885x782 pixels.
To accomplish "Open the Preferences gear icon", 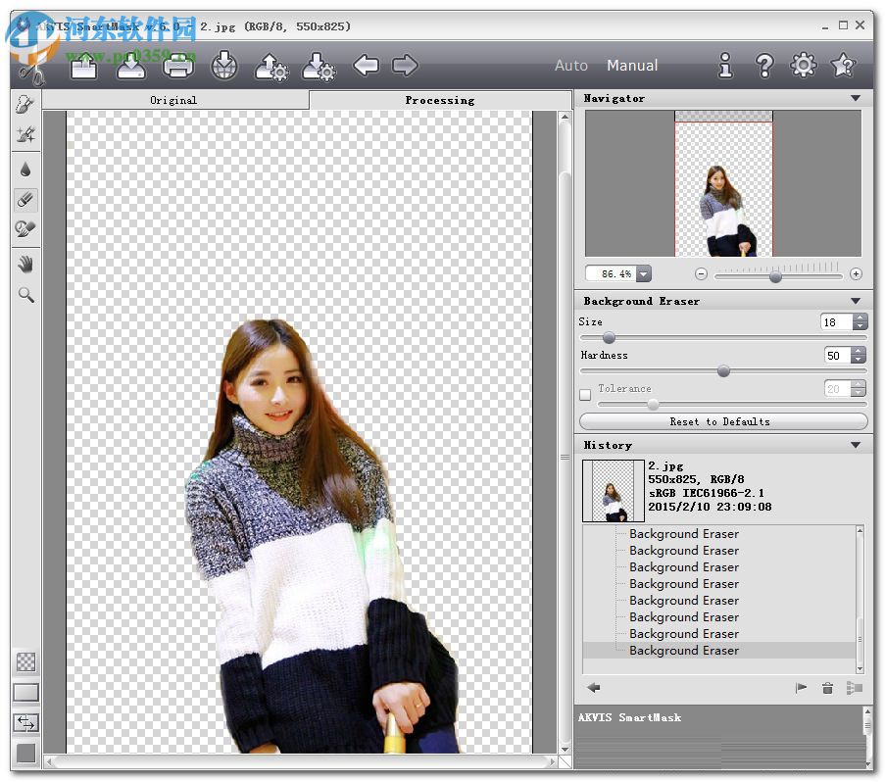I will (x=803, y=66).
